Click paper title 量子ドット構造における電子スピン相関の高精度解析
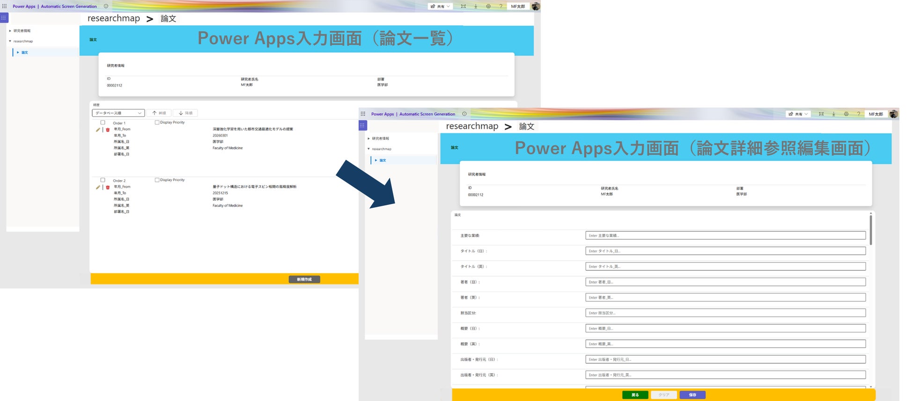 tap(255, 187)
